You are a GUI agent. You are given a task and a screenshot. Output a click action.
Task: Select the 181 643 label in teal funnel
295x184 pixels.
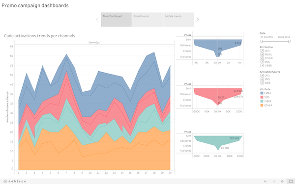point(234,138)
